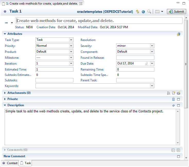The height and width of the screenshot is (167, 189).
Task: Expand the Private section
Action: coord(5,99)
